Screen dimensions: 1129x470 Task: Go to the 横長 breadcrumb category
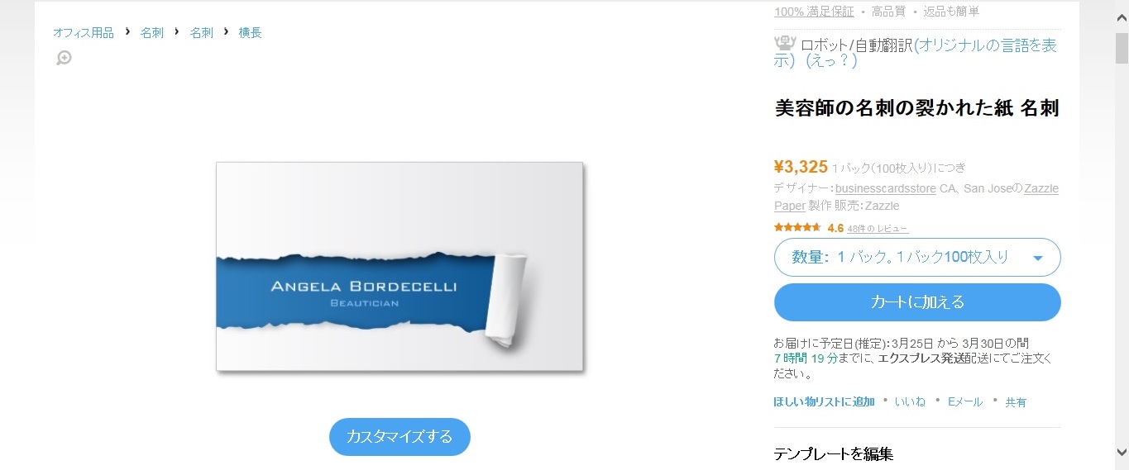(251, 32)
